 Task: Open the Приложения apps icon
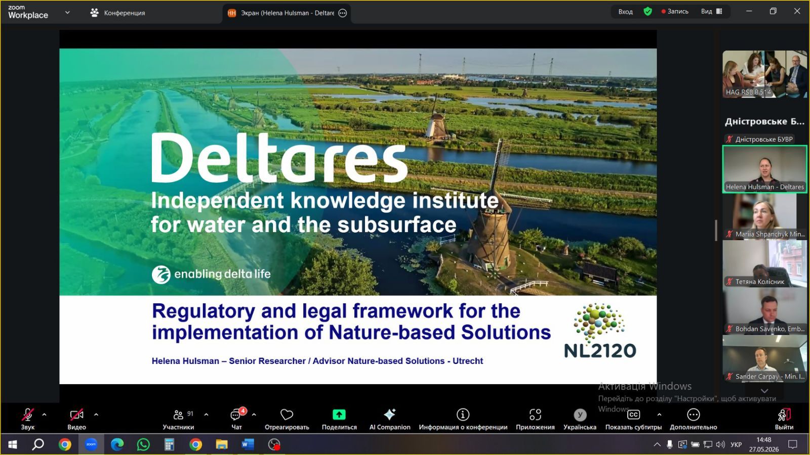[x=535, y=415]
